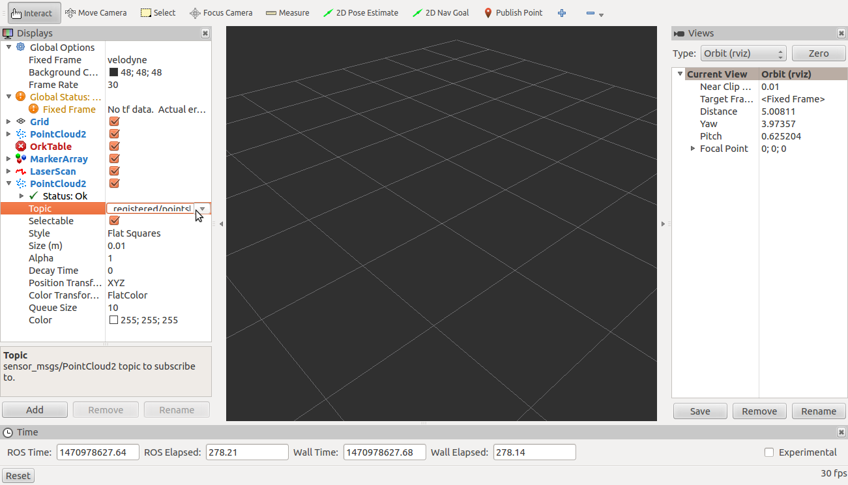Click the MarkerArray display icon
848x485 pixels.
[x=21, y=158]
